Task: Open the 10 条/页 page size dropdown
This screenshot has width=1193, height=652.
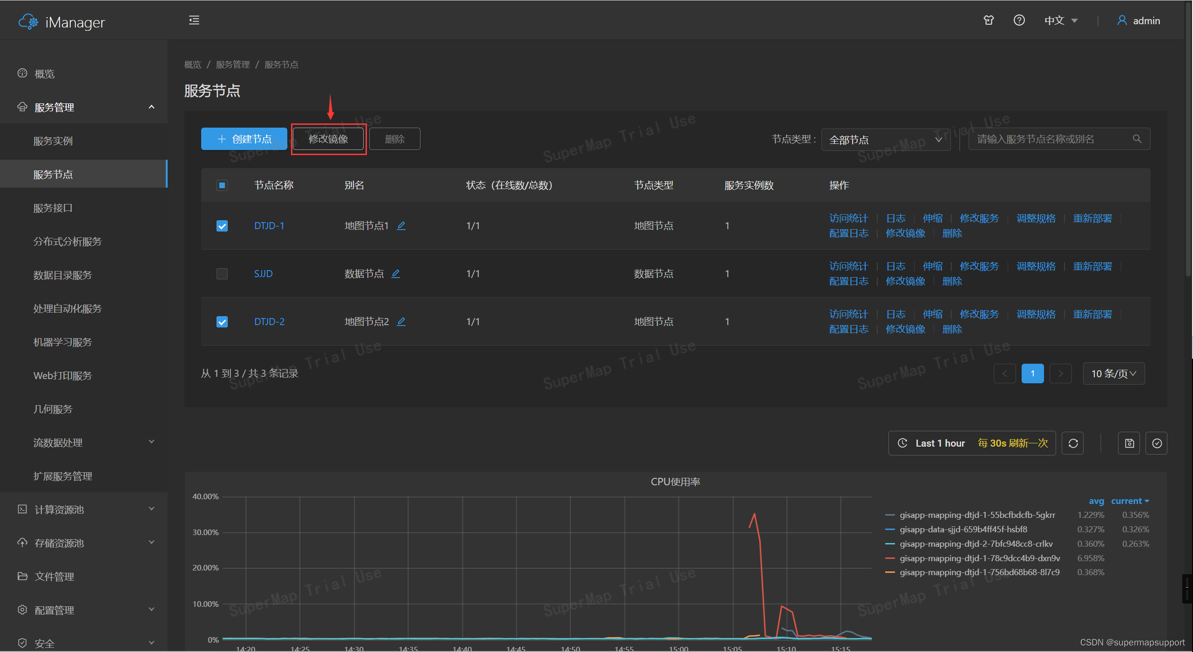Action: point(1114,374)
